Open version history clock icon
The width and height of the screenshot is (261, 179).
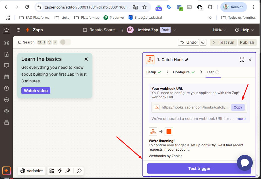pos(203,42)
